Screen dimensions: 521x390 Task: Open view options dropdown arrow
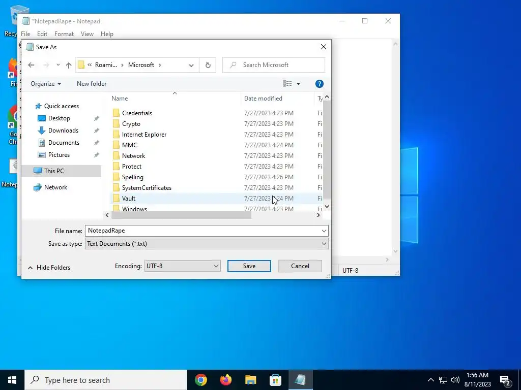[x=298, y=84]
